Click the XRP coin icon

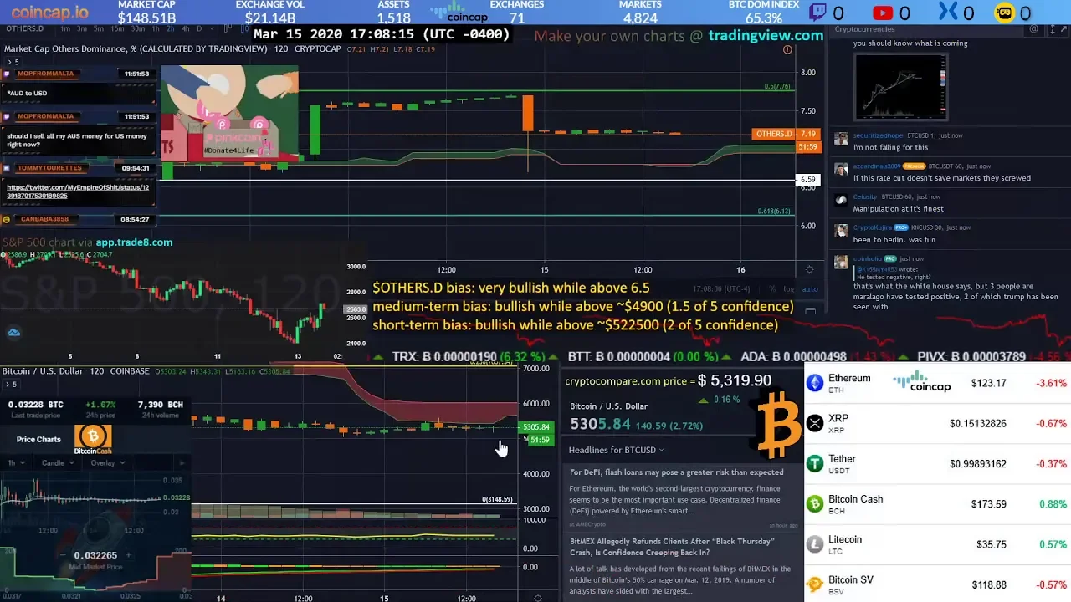point(815,423)
